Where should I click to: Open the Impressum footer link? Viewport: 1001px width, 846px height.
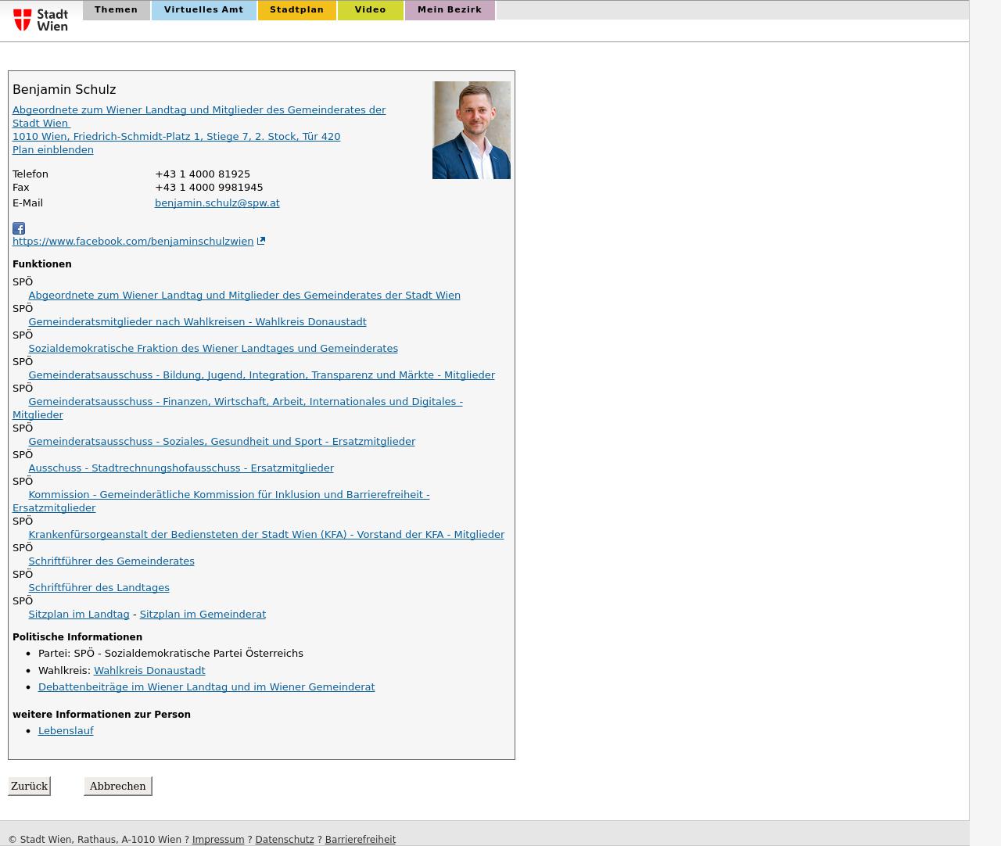(x=218, y=839)
